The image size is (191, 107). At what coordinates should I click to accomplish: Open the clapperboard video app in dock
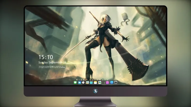click(x=91, y=83)
